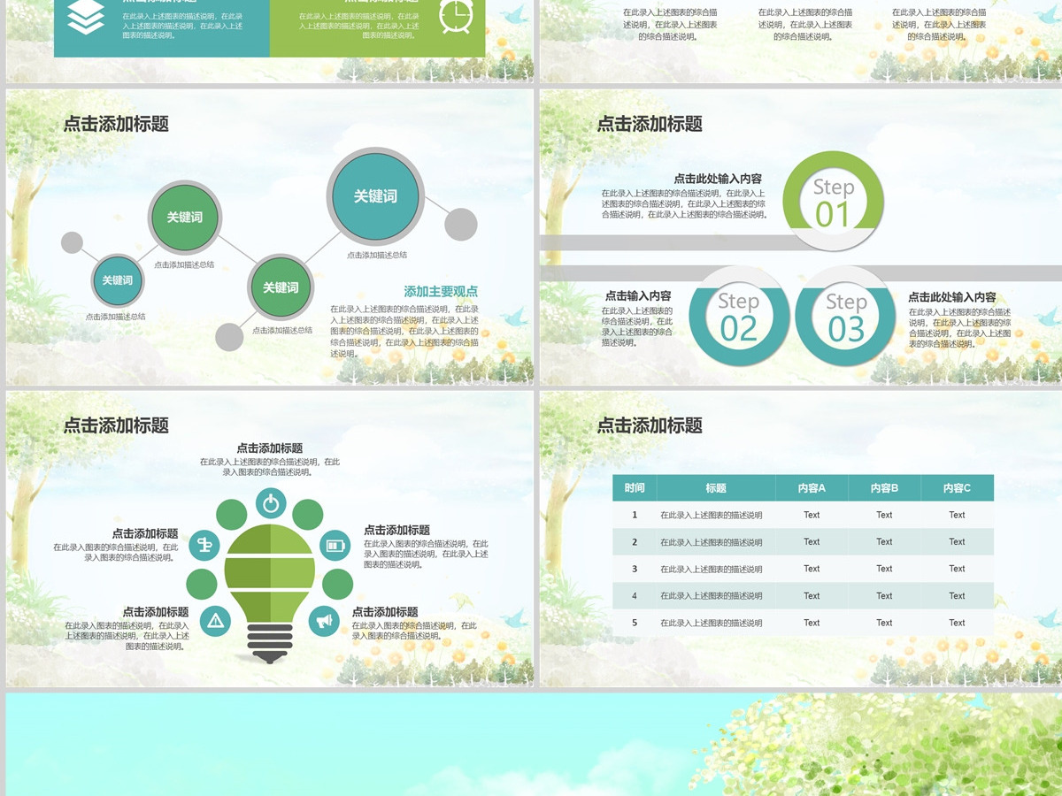This screenshot has width=1062, height=796.
Task: Click the smallest teal 关键词 bubble
Action: [x=117, y=280]
